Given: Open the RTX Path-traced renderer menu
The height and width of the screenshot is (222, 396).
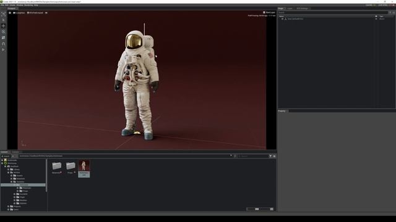Looking at the screenshot, I should (35, 12).
